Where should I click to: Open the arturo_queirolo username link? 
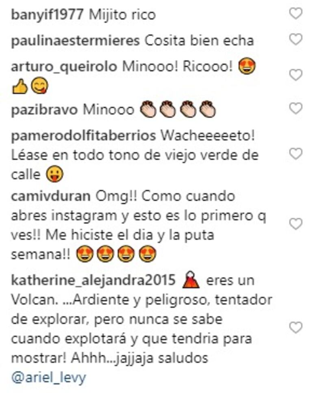pos(64,67)
